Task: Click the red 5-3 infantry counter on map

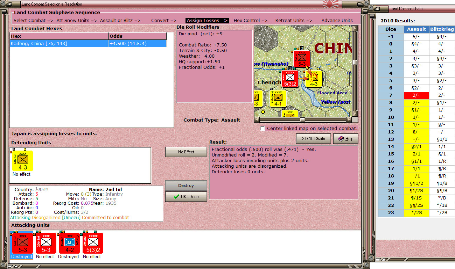Action: coord(302,59)
